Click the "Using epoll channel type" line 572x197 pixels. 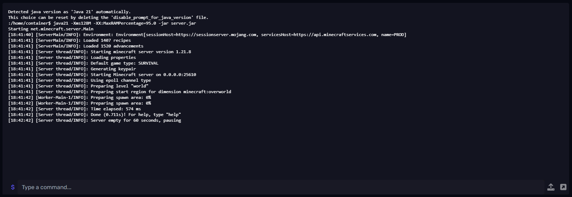pyautogui.click(x=121, y=80)
